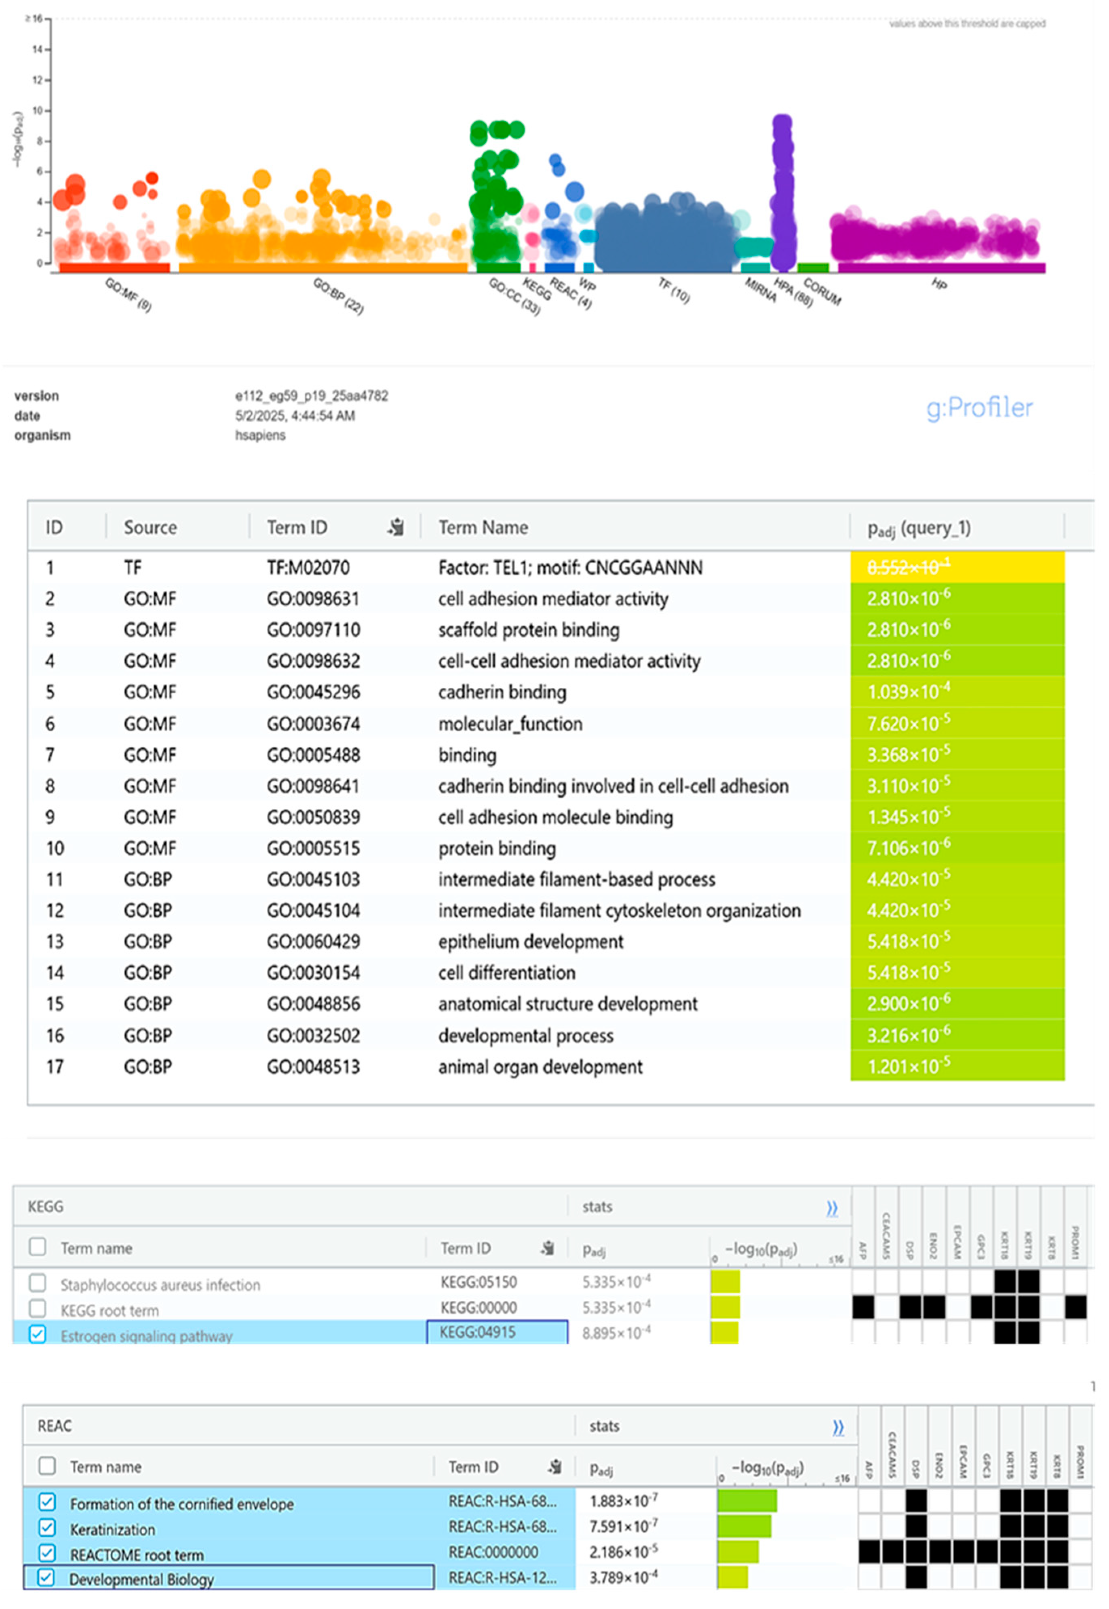1109x1609 pixels.
Task: Click the HP source label on plot
Action: (x=939, y=283)
